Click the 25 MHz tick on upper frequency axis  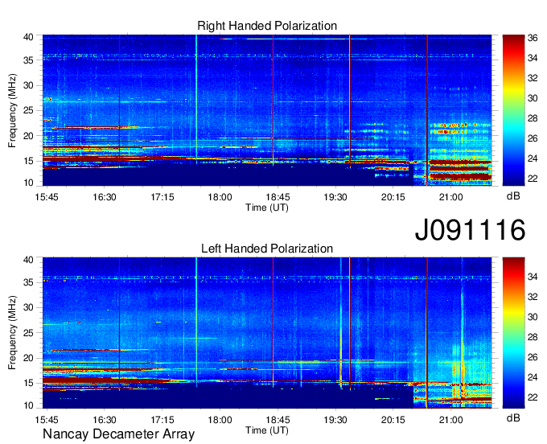coord(28,110)
